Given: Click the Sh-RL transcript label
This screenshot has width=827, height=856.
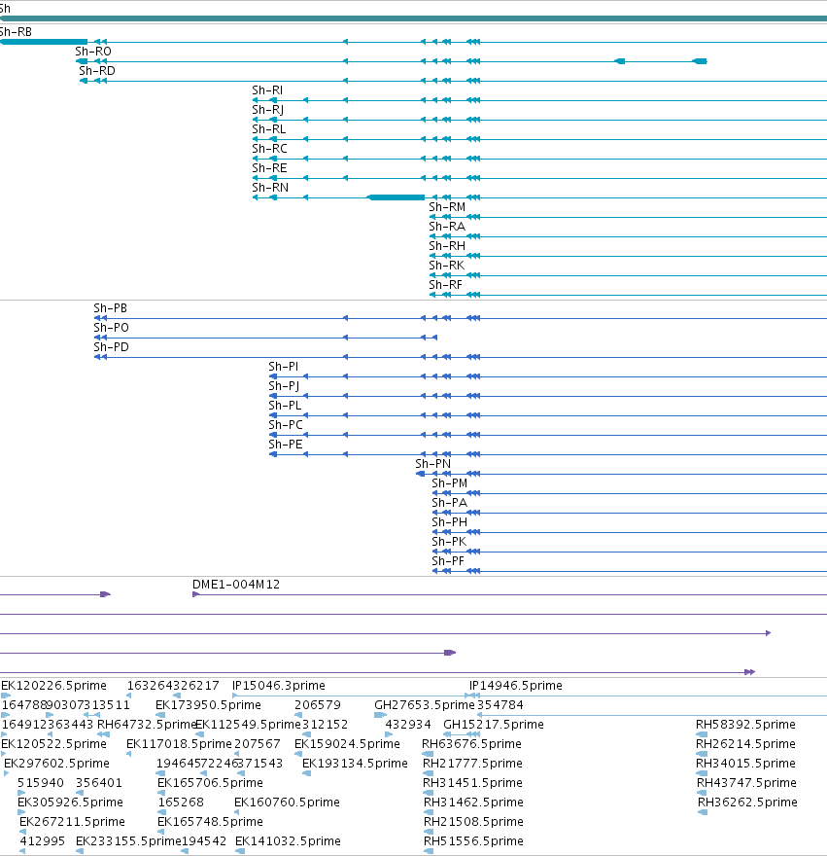Looking at the screenshot, I should pyautogui.click(x=269, y=129).
